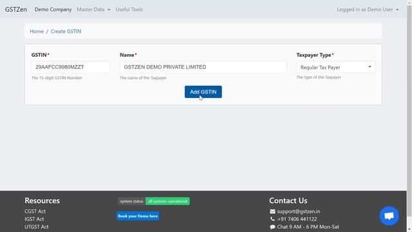Click Book your Demo here button
Image resolution: width=412 pixels, height=232 pixels.
tap(138, 216)
